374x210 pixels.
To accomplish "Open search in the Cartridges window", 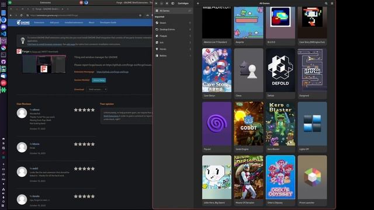I will (x=326, y=3).
